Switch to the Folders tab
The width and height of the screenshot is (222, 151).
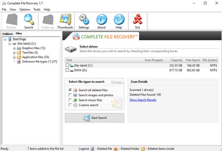(x=7, y=34)
